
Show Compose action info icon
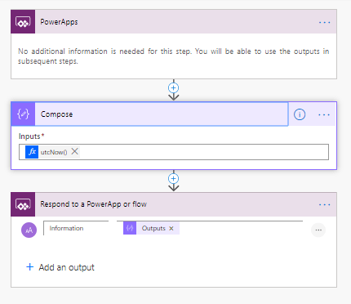point(300,114)
